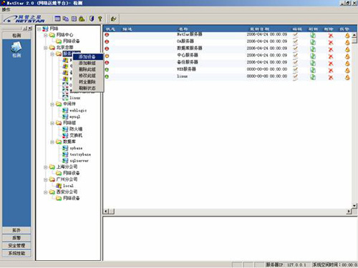The height and width of the screenshot is (268, 358).
Task: Click the refresh icon for WEB服务器 row
Action: click(313, 70)
